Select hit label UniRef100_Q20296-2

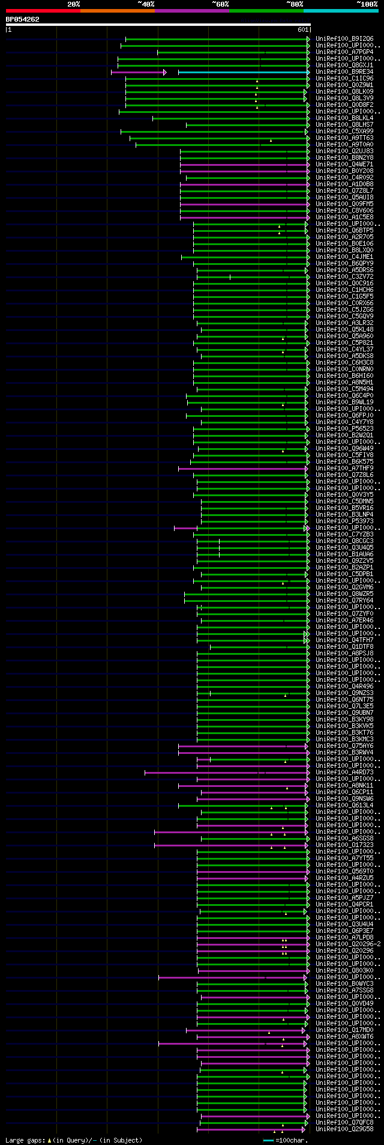pyautogui.click(x=348, y=944)
